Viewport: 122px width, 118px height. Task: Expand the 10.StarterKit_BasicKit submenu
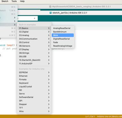point(34,60)
